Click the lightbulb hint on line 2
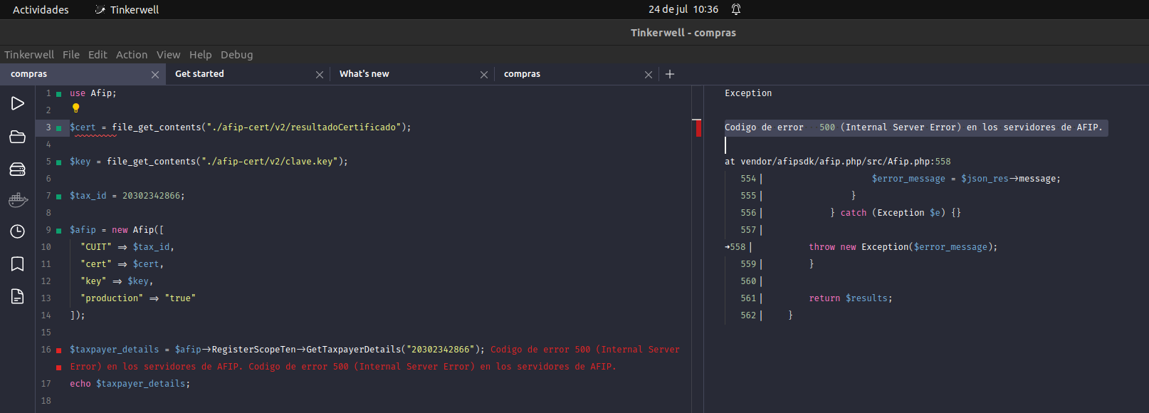1149x413 pixels. [75, 109]
